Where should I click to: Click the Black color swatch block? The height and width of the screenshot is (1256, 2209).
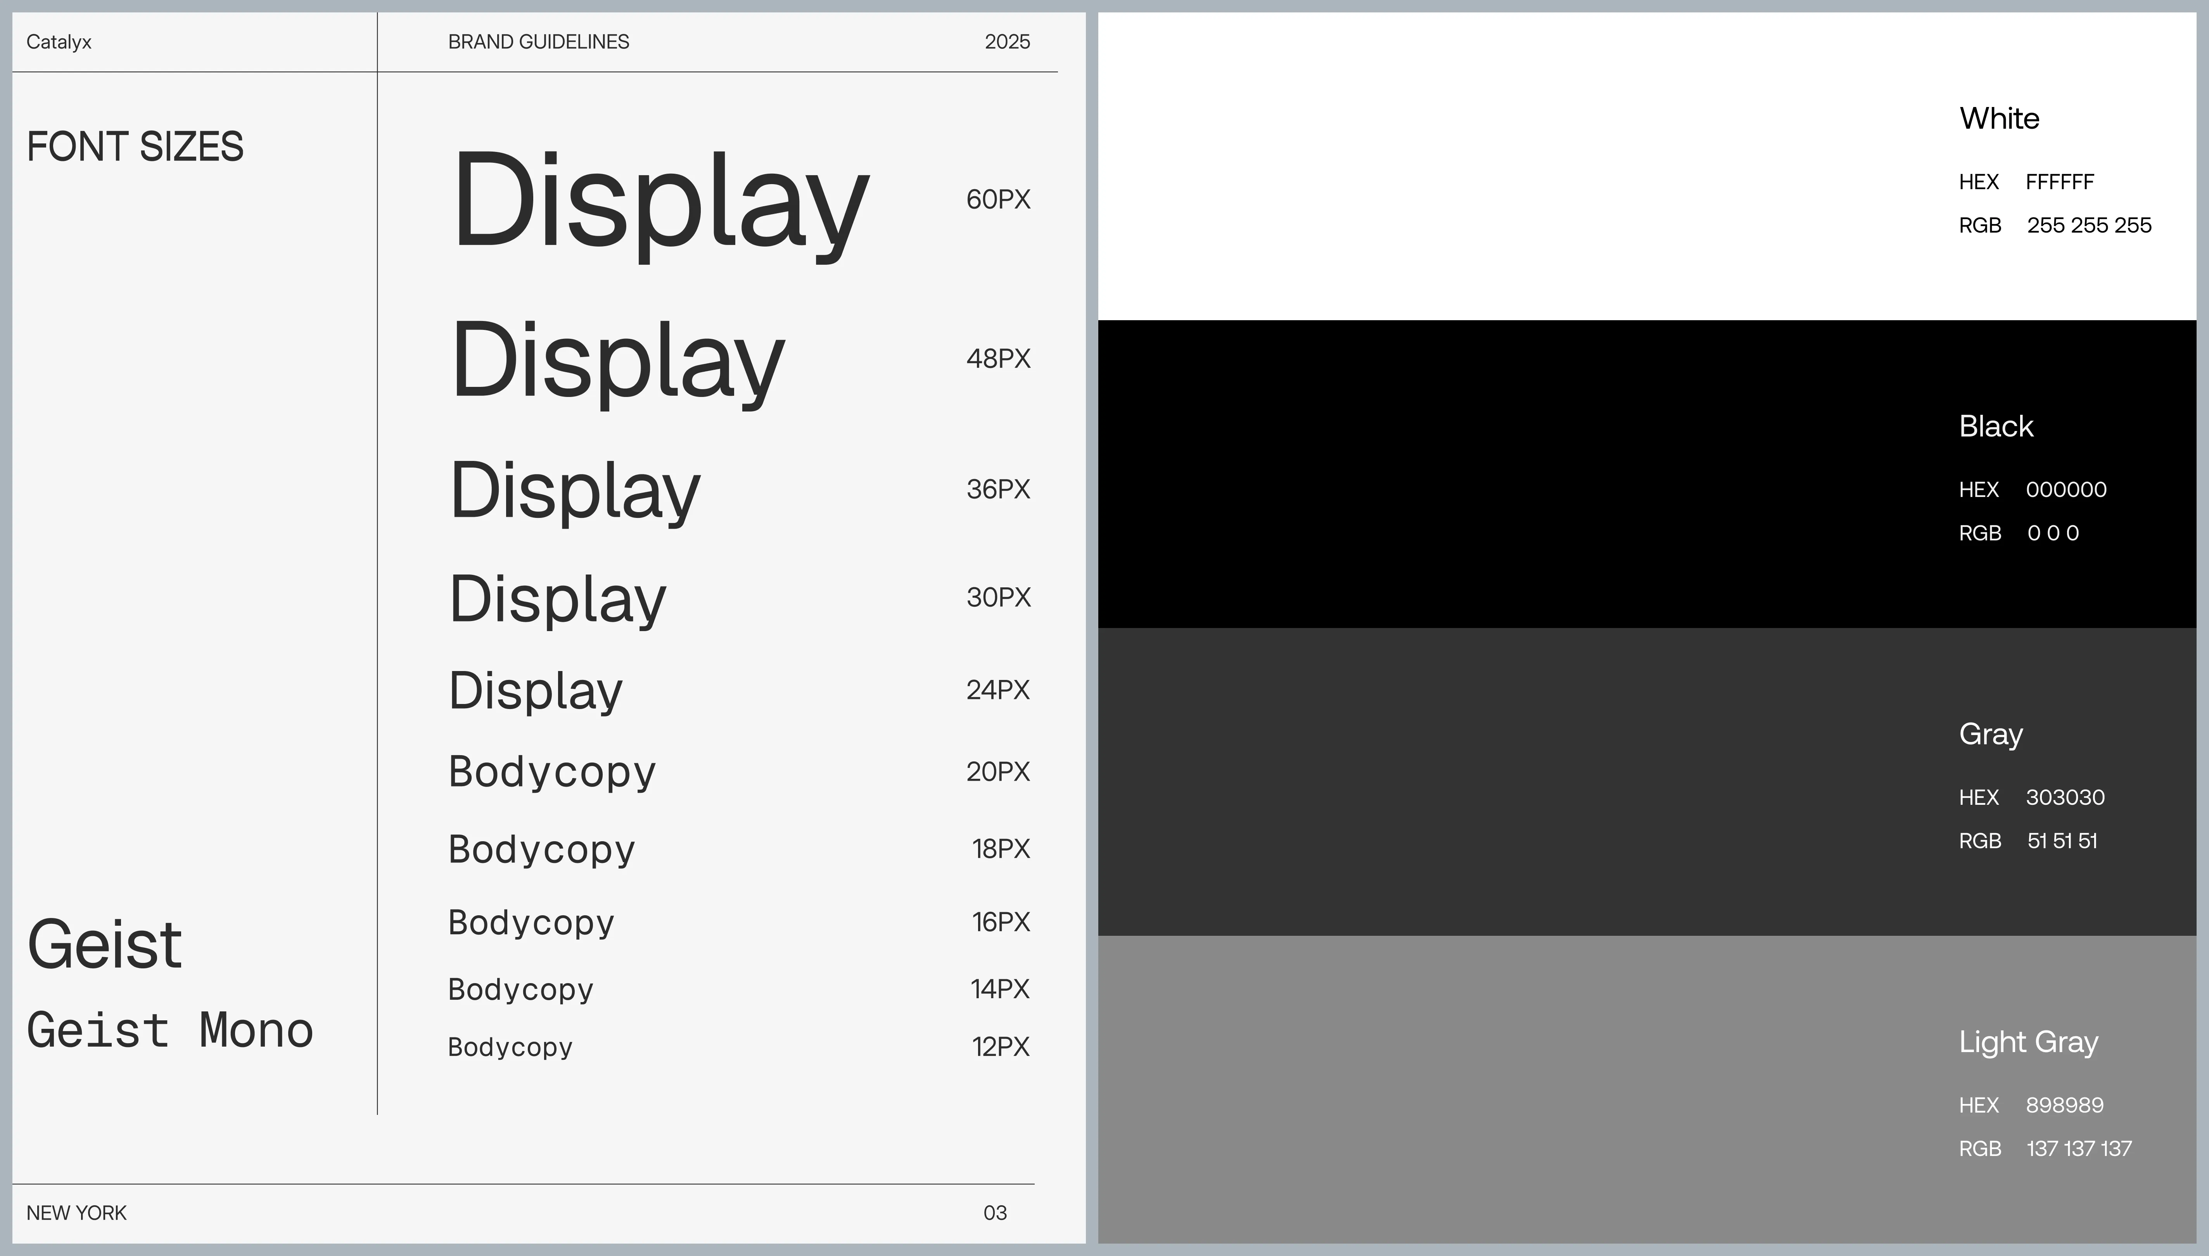(1519, 474)
